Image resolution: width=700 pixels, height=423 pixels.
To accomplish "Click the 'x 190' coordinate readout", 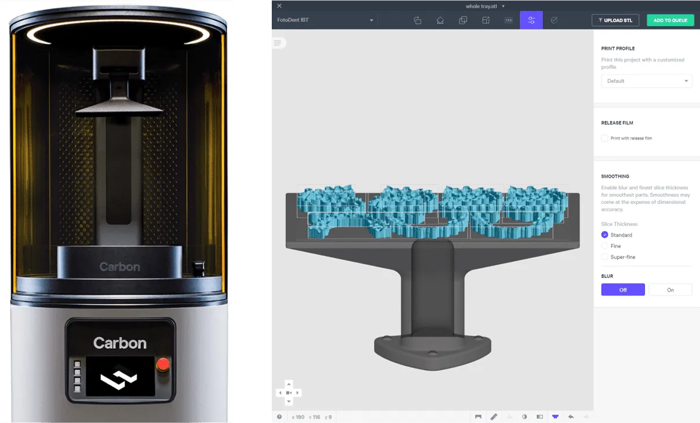I will tap(298, 417).
